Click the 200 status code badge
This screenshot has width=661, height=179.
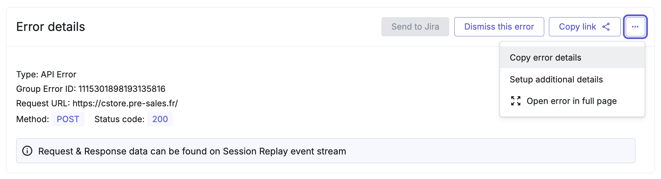160,119
